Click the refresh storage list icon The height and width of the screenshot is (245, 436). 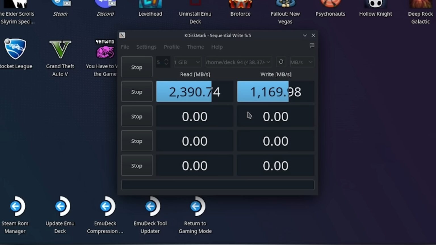tap(281, 62)
